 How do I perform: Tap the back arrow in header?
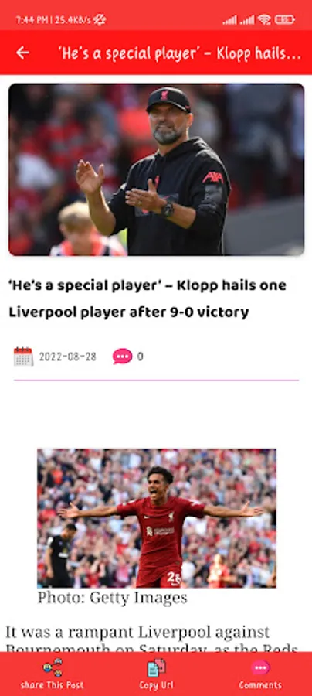[22, 53]
